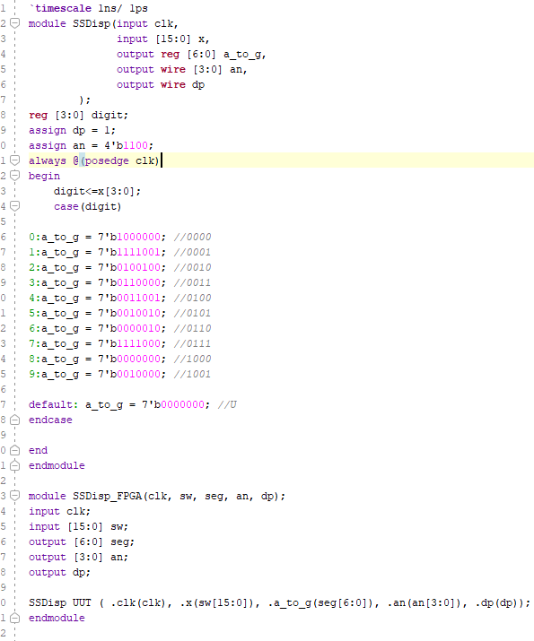Click the assign dp = 1 statement
The image size is (534, 641).
point(72,130)
